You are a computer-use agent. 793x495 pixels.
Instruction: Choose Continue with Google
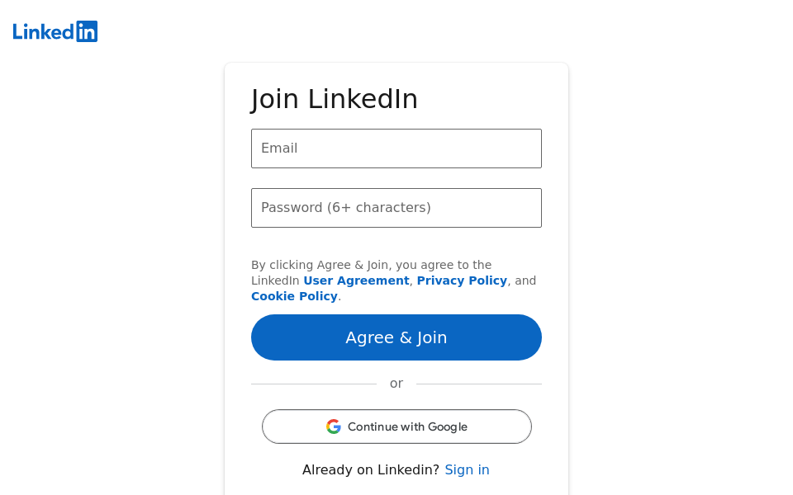[x=396, y=427]
